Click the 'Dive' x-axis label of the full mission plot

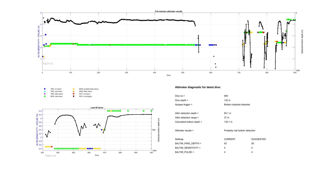point(169,75)
